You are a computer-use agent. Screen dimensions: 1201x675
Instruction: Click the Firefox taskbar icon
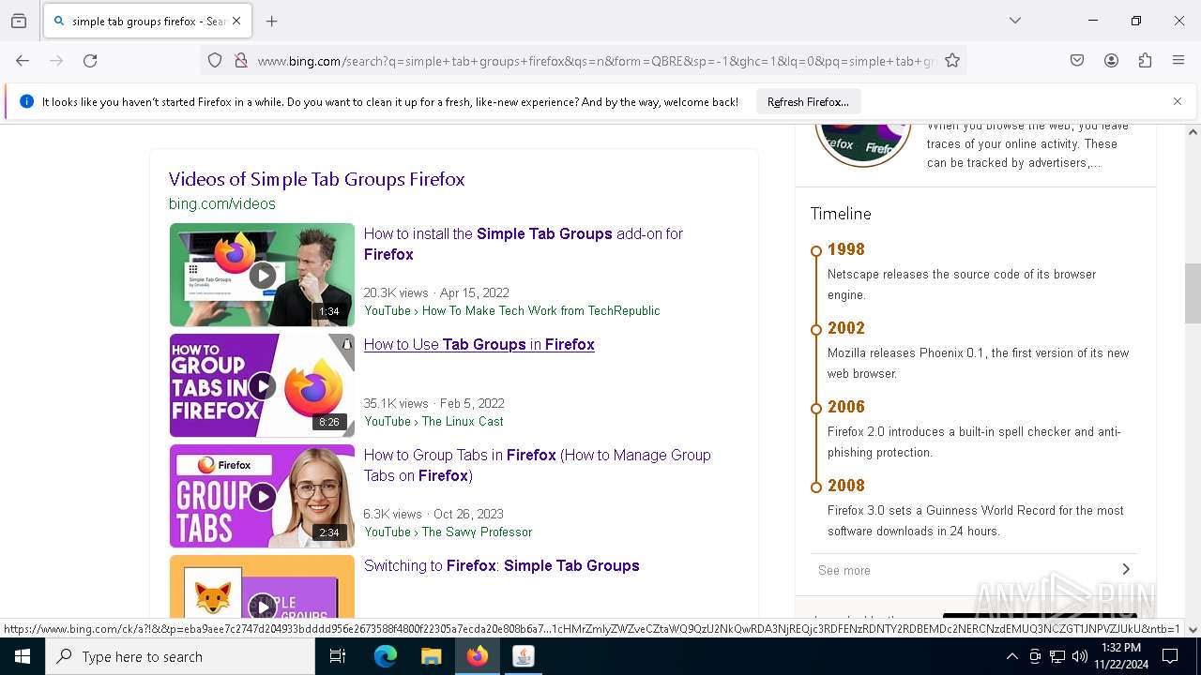[x=478, y=656]
